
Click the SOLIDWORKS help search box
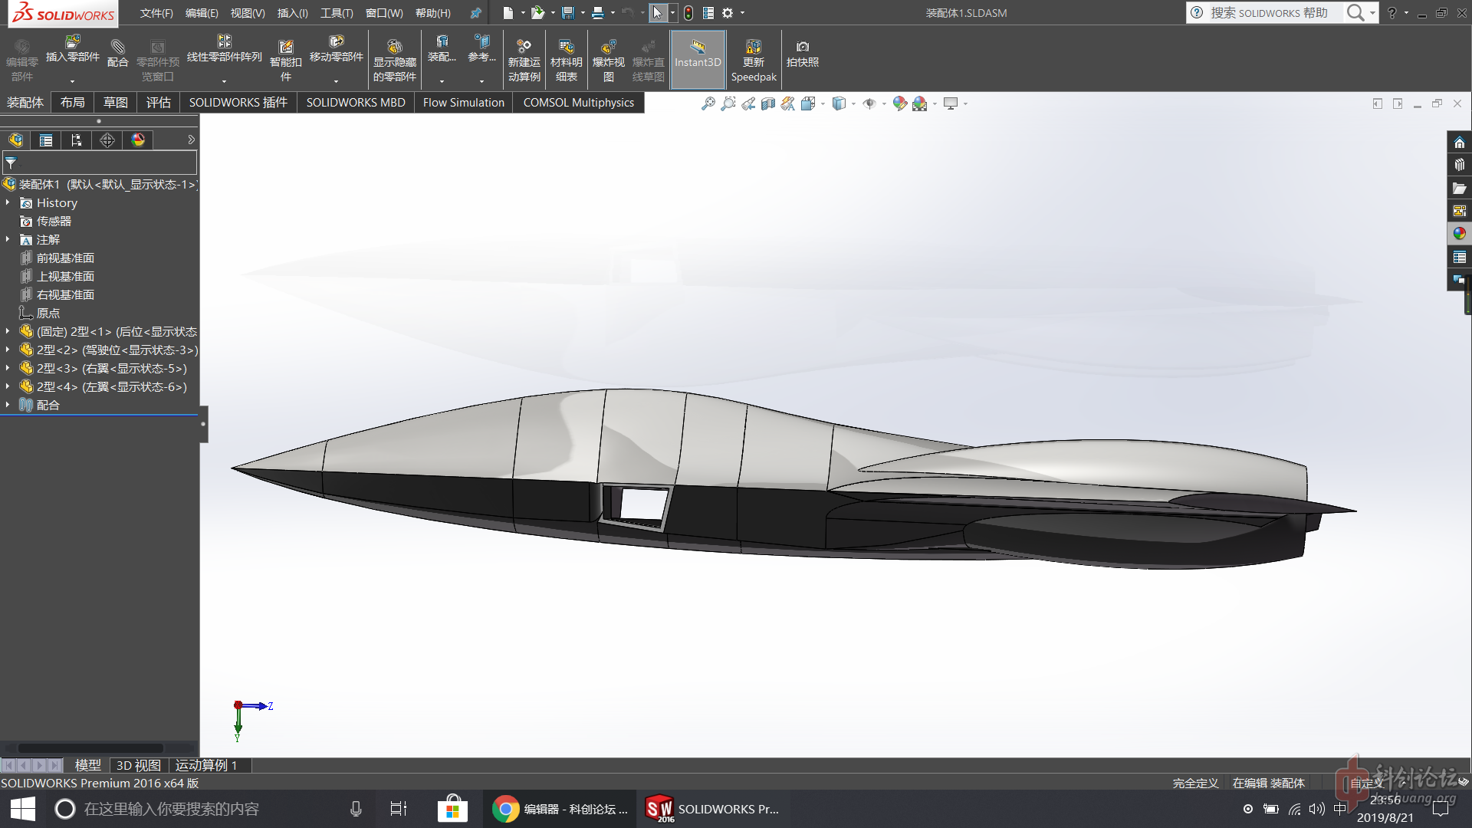tap(1268, 13)
